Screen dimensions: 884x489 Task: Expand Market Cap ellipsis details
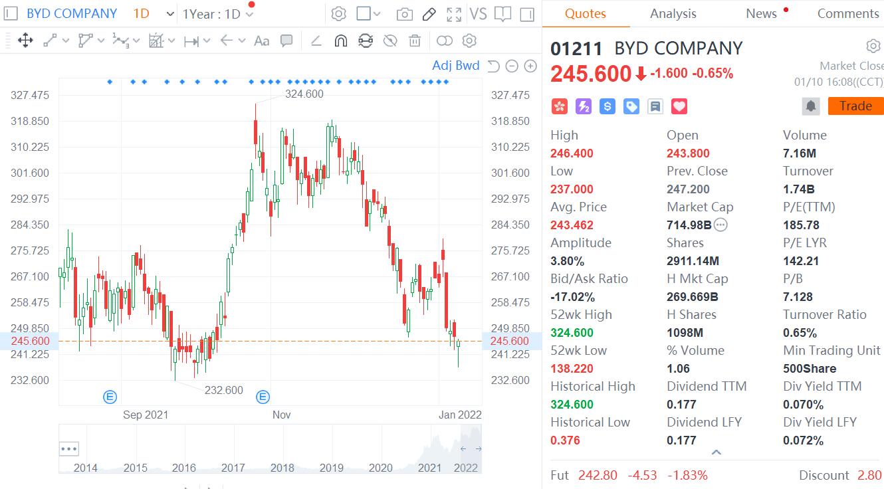[720, 225]
